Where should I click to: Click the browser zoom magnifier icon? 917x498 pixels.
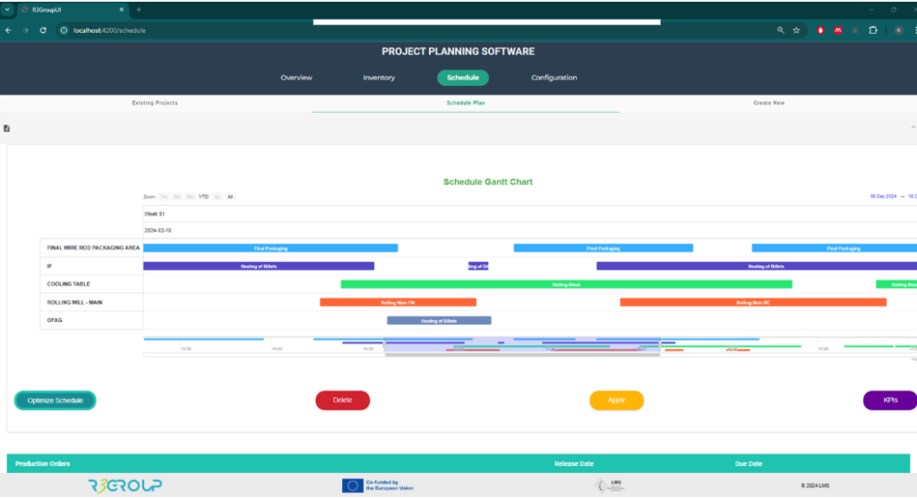(x=781, y=30)
